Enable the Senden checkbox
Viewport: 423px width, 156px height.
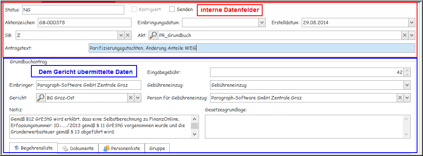tap(172, 9)
